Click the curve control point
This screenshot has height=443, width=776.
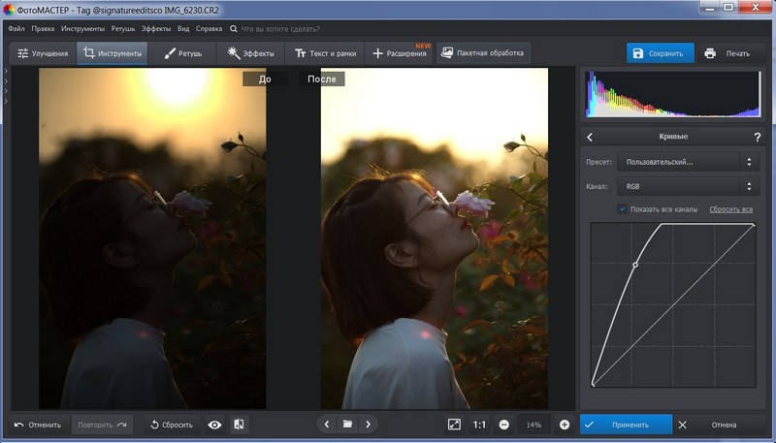[x=635, y=265]
